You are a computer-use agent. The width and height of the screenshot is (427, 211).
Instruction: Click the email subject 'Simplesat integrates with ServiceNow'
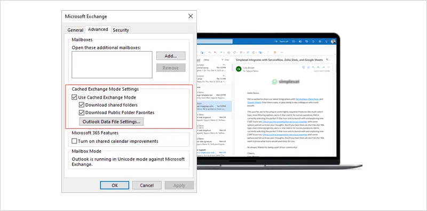pyautogui.click(x=279, y=60)
